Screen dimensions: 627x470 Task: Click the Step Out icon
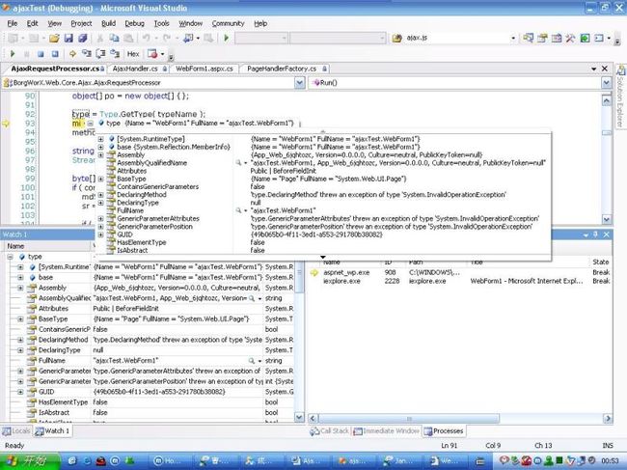coord(115,54)
